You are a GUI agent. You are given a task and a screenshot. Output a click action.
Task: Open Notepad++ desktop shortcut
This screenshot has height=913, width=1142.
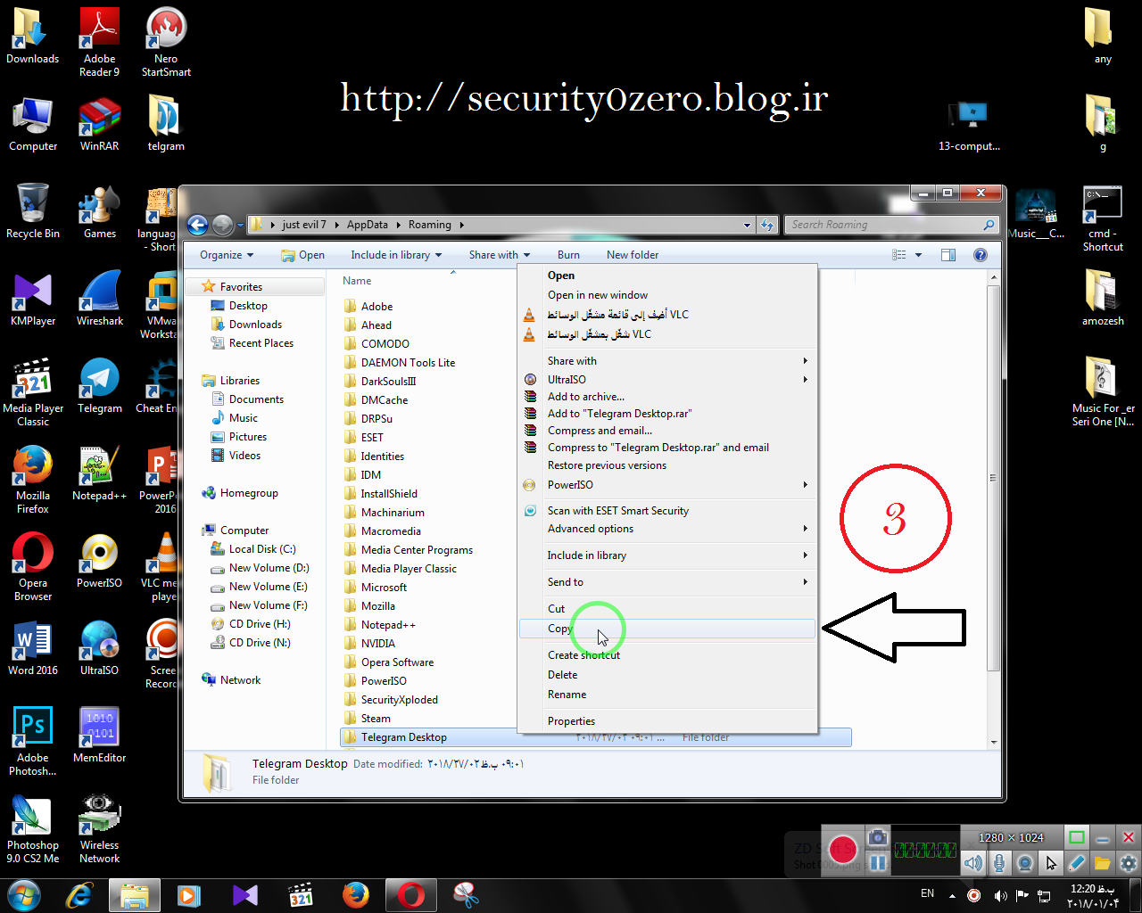pos(100,473)
